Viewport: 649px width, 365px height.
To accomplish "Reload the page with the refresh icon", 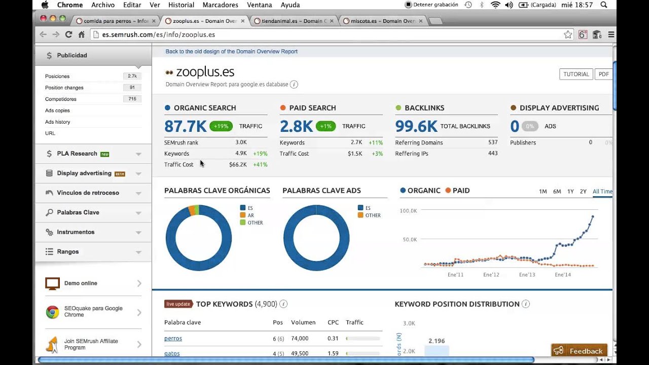I will pos(68,34).
